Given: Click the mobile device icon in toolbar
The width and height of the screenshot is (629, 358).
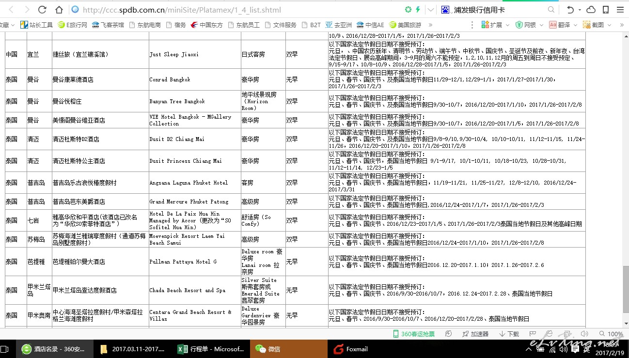Looking at the screenshot, I should 606,10.
